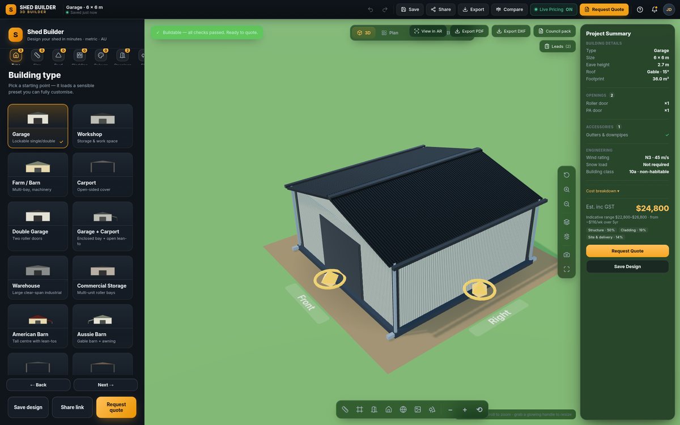Click Request Quote in the top bar
Image resolution: width=680 pixels, height=425 pixels.
(x=604, y=10)
